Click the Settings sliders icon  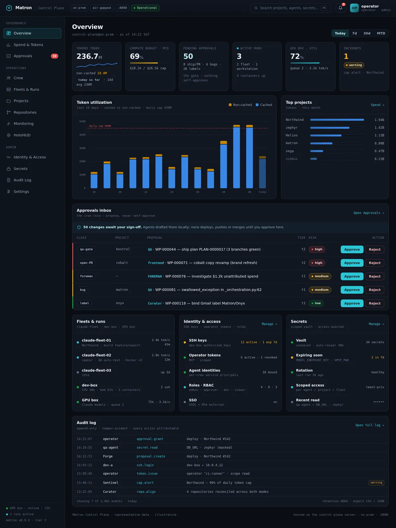(9, 191)
